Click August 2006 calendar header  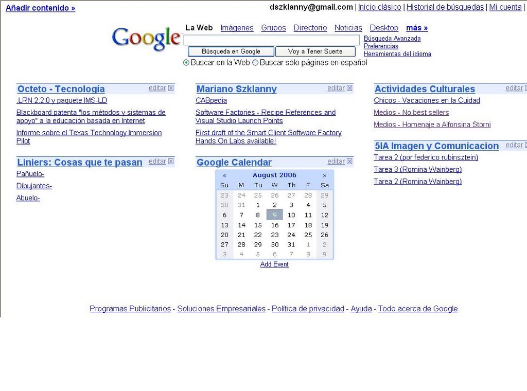coord(275,175)
